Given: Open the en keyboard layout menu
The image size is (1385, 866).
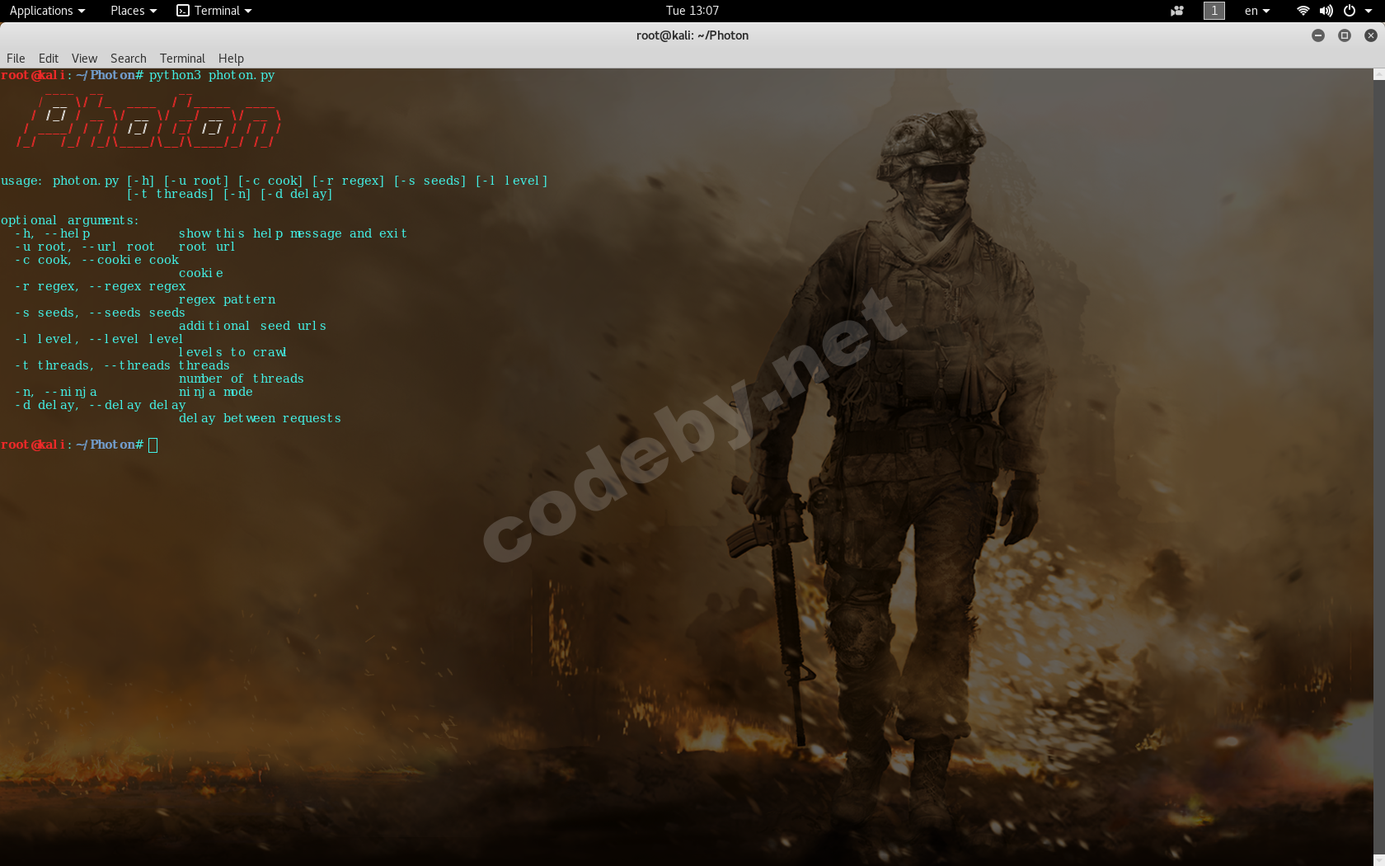Looking at the screenshot, I should (x=1257, y=11).
